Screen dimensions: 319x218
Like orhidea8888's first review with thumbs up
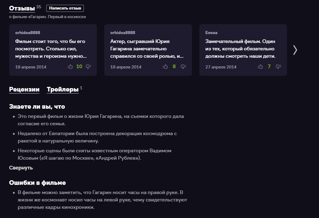point(70,66)
